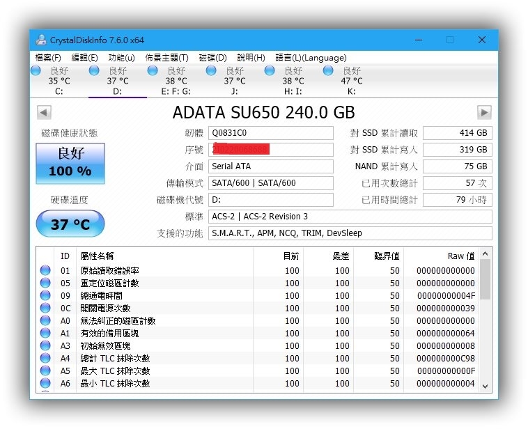Click the D: drive blue status orb
528x429 pixels.
pyautogui.click(x=94, y=70)
